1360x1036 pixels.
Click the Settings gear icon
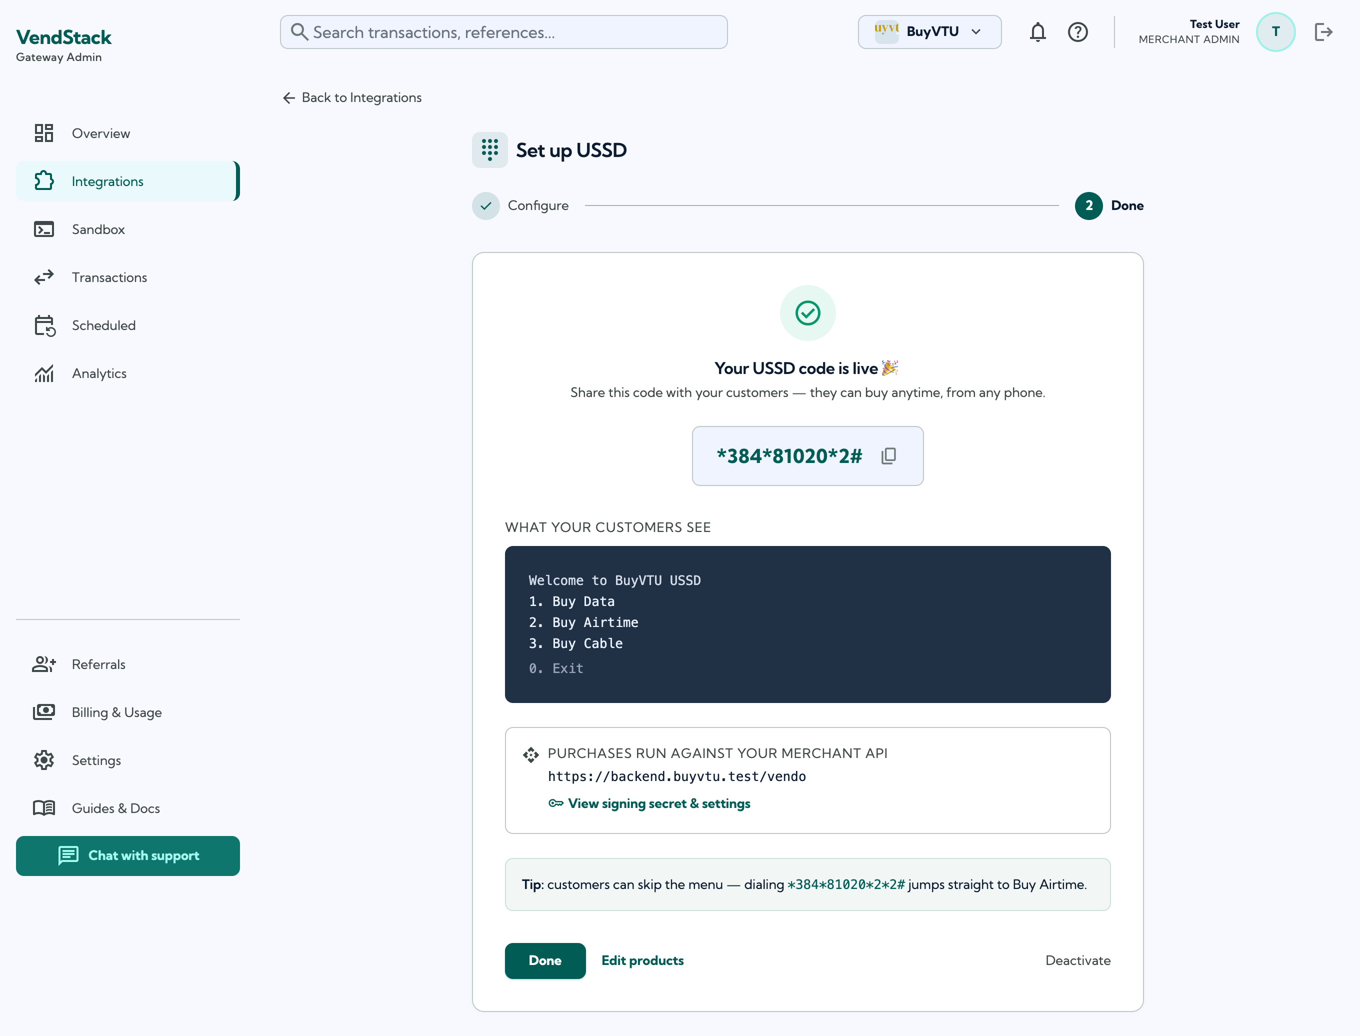click(44, 760)
